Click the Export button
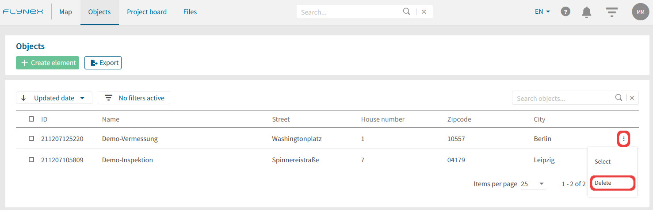 click(x=103, y=63)
